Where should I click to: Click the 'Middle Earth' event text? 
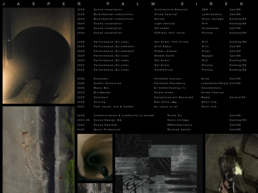[x=164, y=56]
